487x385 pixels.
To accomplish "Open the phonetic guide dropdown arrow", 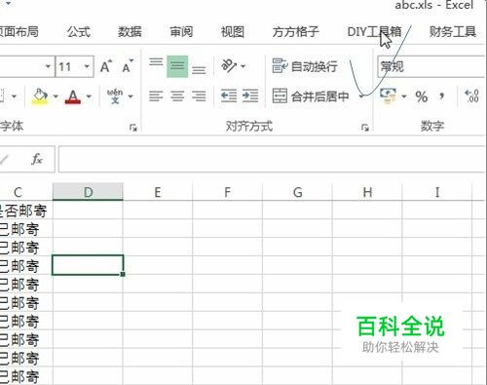I will [x=131, y=96].
